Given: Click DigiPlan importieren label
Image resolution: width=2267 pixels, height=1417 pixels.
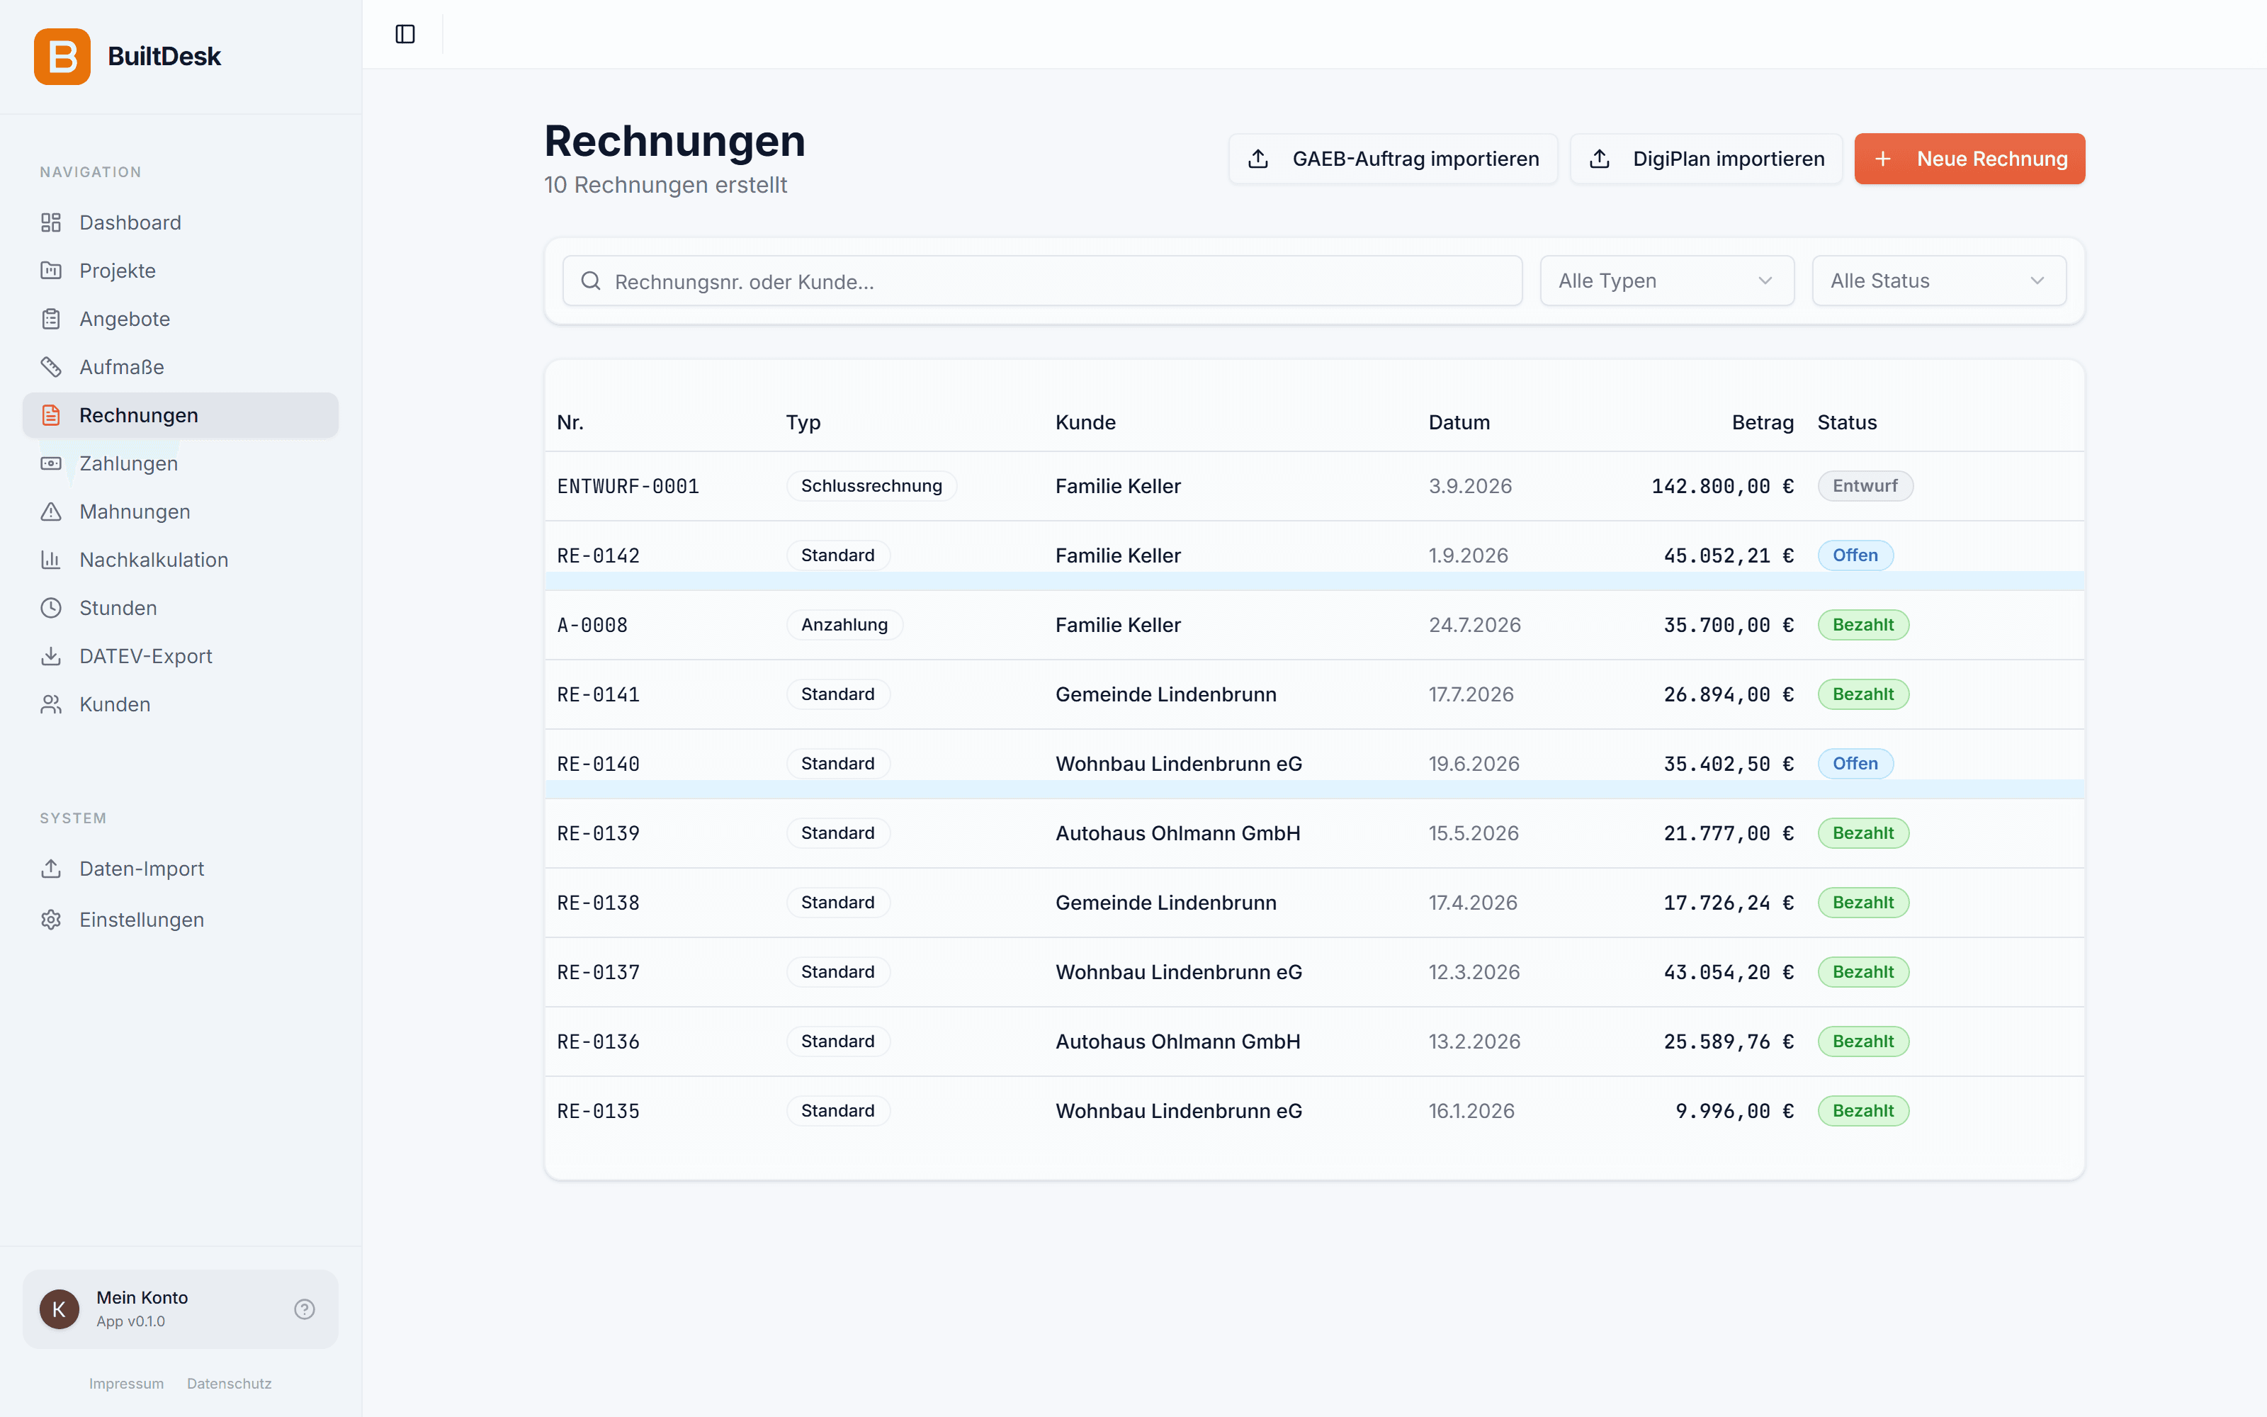Looking at the screenshot, I should pyautogui.click(x=1729, y=159).
